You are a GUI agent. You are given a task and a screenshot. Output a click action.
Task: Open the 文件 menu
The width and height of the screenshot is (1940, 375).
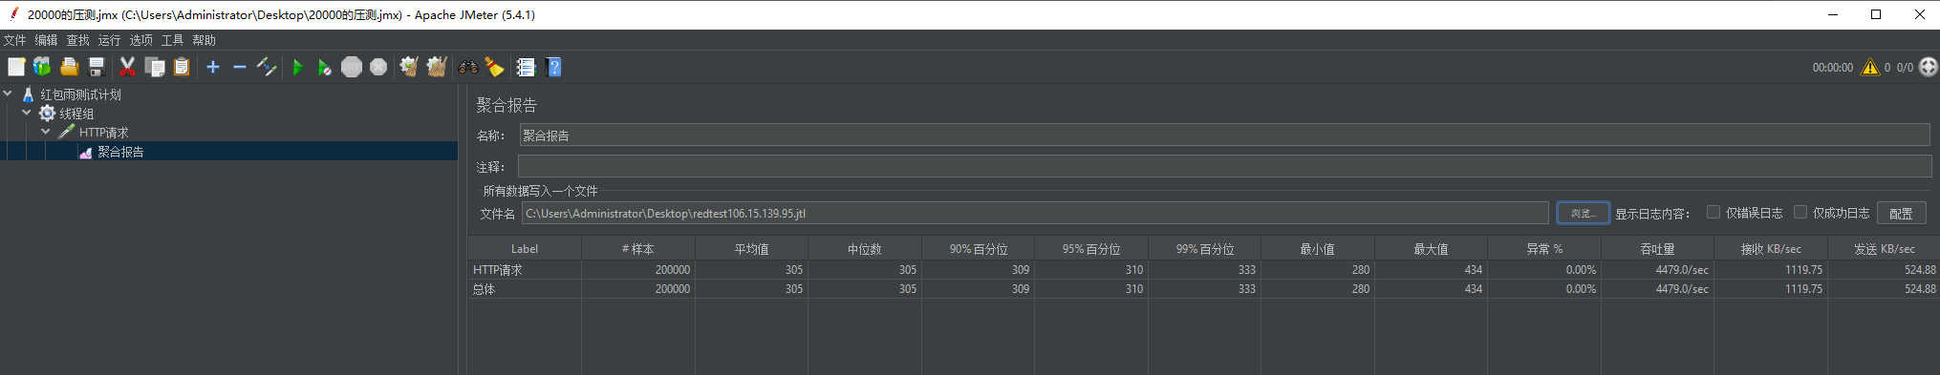point(14,40)
